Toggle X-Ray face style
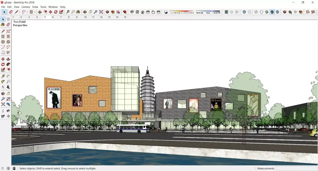This screenshot has width=318, height=171. point(244,12)
